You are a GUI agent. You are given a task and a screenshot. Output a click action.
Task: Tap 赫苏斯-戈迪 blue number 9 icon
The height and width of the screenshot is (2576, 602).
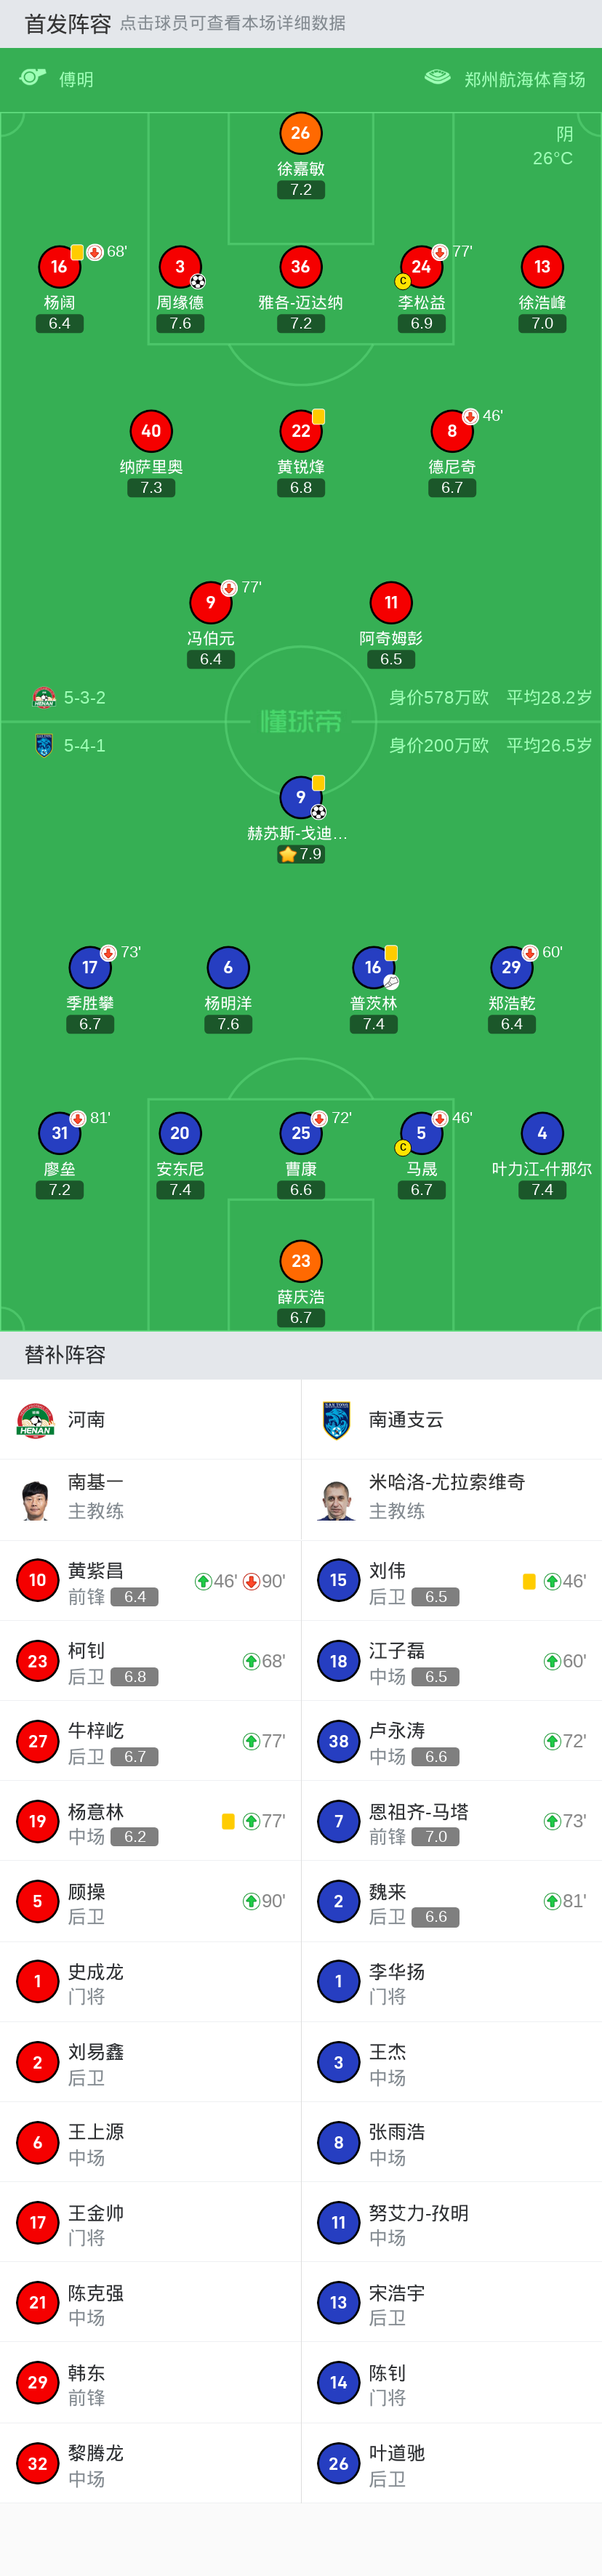(300, 797)
